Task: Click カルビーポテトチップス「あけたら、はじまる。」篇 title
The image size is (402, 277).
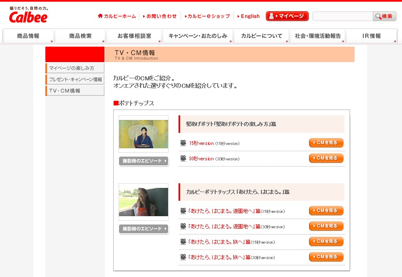Action: [238, 192]
